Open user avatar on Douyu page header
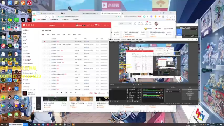This screenshot has height=126, width=224. tap(156, 23)
